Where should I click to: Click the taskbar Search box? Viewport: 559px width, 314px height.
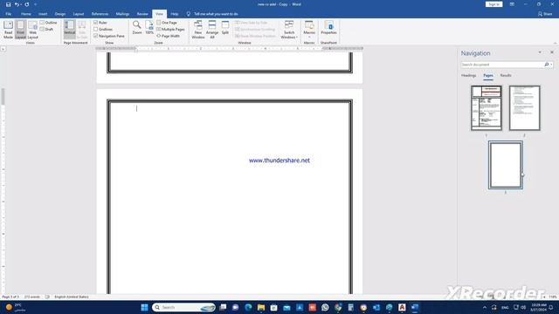(x=184, y=307)
